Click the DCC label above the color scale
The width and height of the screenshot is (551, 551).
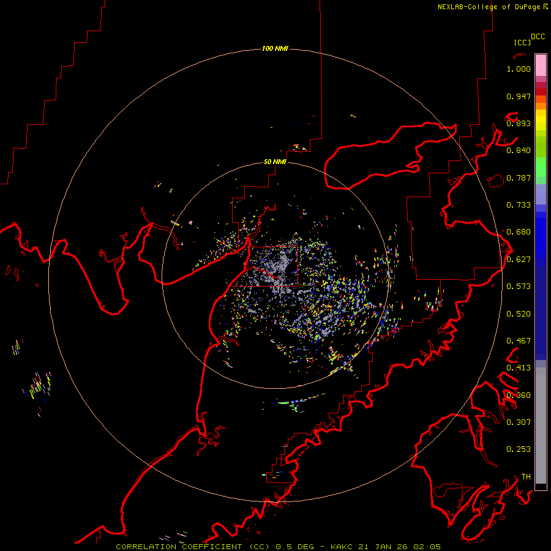538,37
